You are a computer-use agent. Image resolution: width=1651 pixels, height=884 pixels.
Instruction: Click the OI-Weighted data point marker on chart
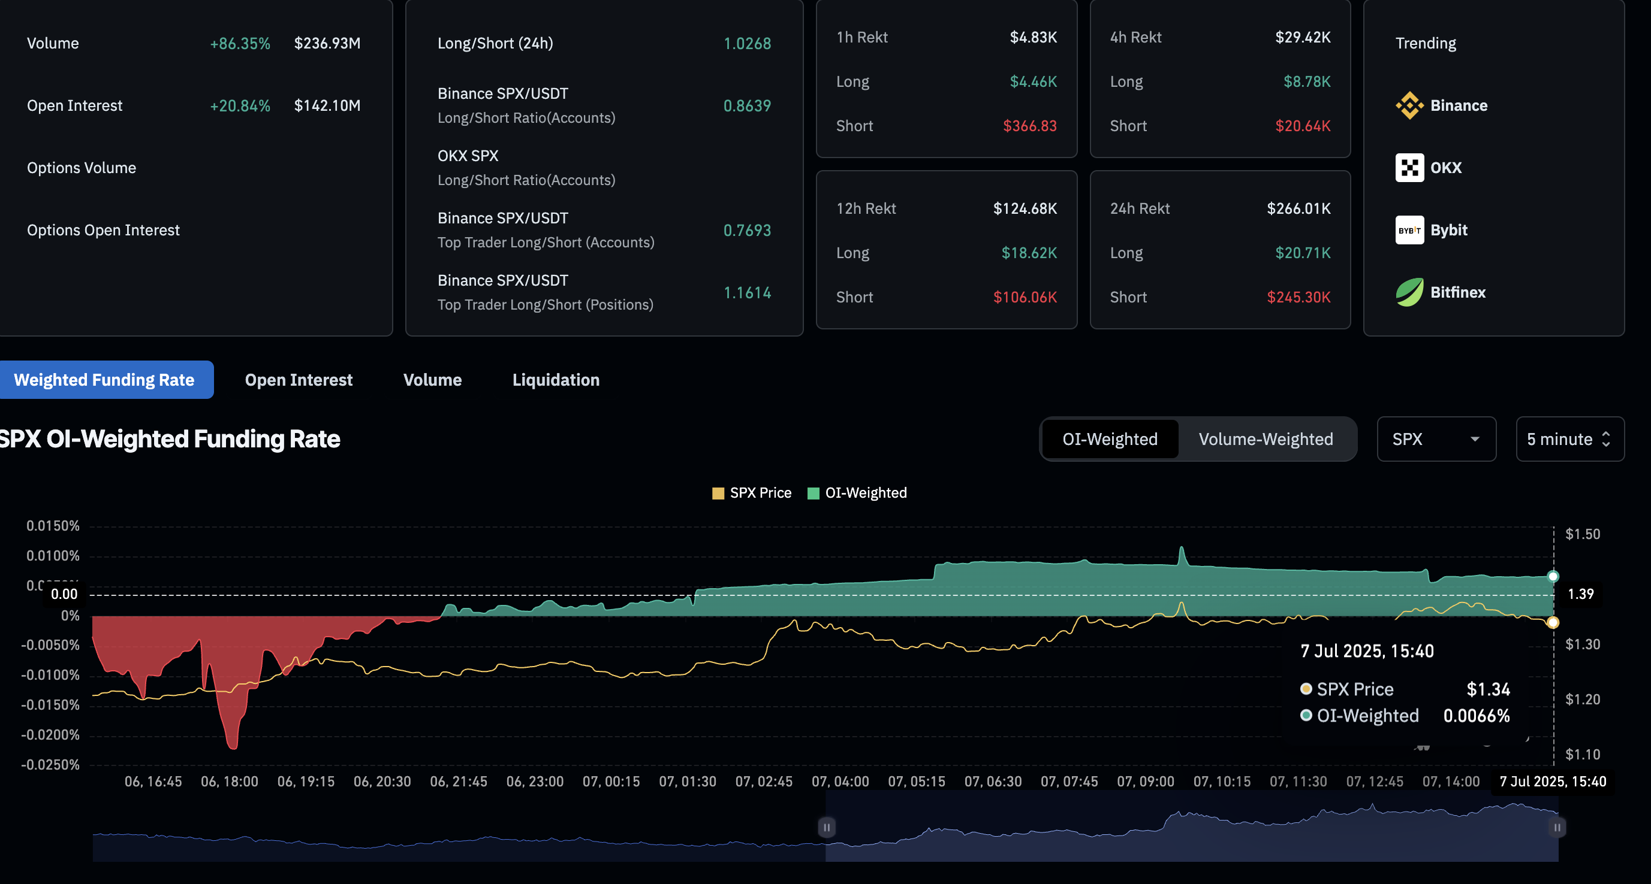click(x=1553, y=576)
